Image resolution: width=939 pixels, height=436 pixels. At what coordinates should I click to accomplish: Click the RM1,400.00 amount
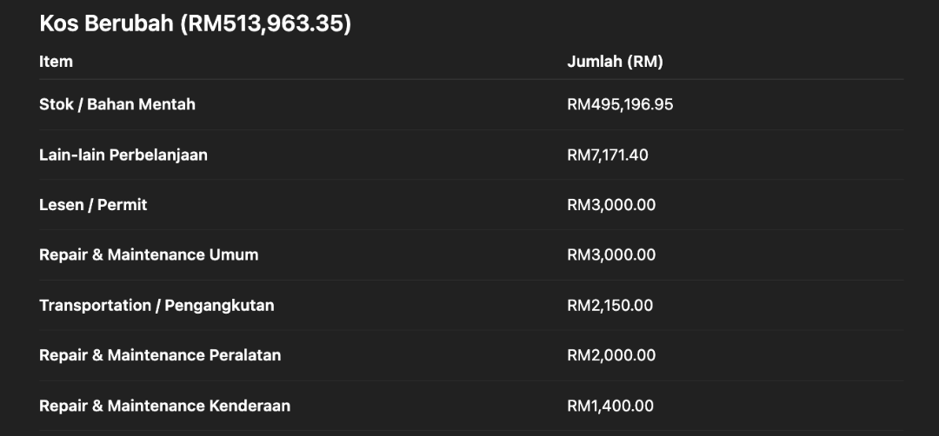(610, 406)
